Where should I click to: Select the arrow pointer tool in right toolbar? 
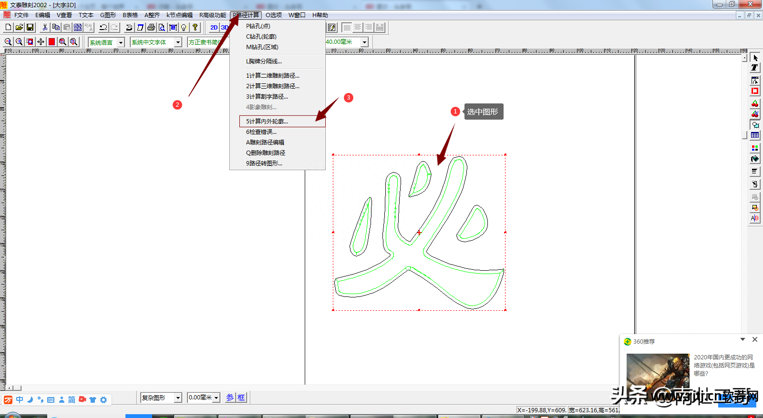pos(755,58)
